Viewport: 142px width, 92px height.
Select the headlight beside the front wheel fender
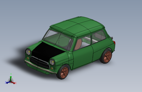[x=52, y=62]
